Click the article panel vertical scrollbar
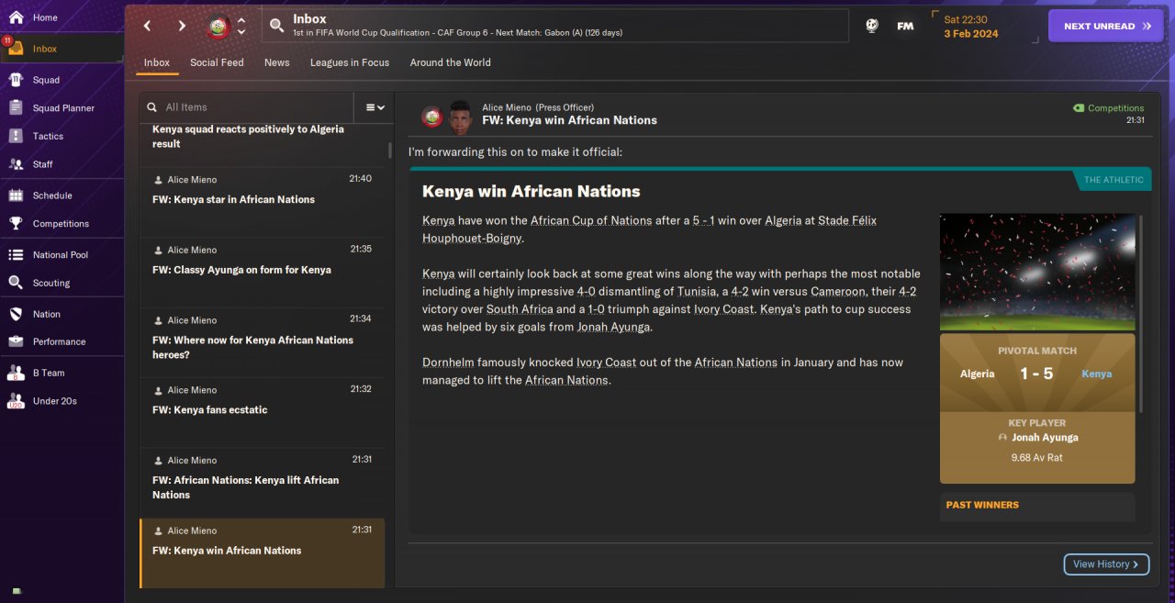 coord(1141,312)
